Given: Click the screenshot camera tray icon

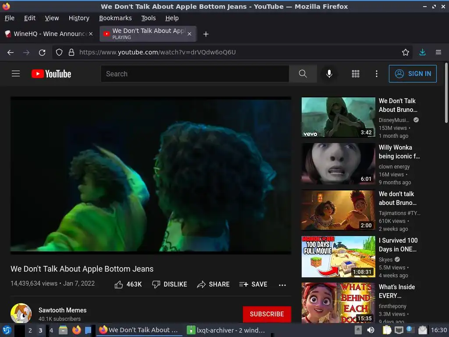Looking at the screenshot, I should 422,330.
